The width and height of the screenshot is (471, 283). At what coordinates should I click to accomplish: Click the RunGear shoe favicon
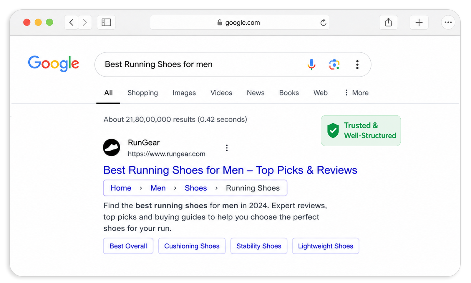(x=112, y=148)
